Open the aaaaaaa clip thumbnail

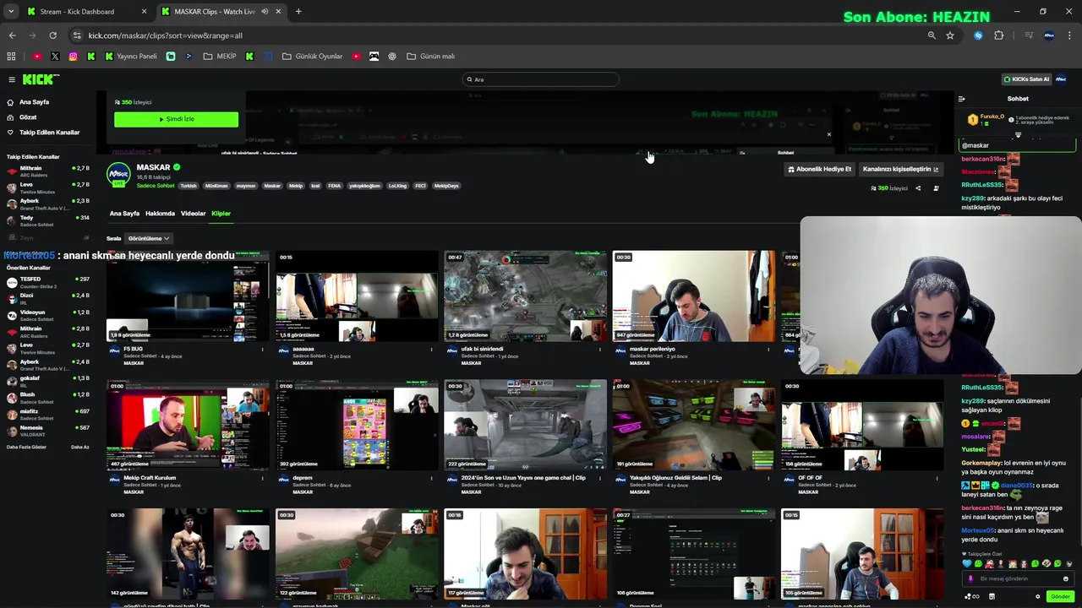(357, 296)
